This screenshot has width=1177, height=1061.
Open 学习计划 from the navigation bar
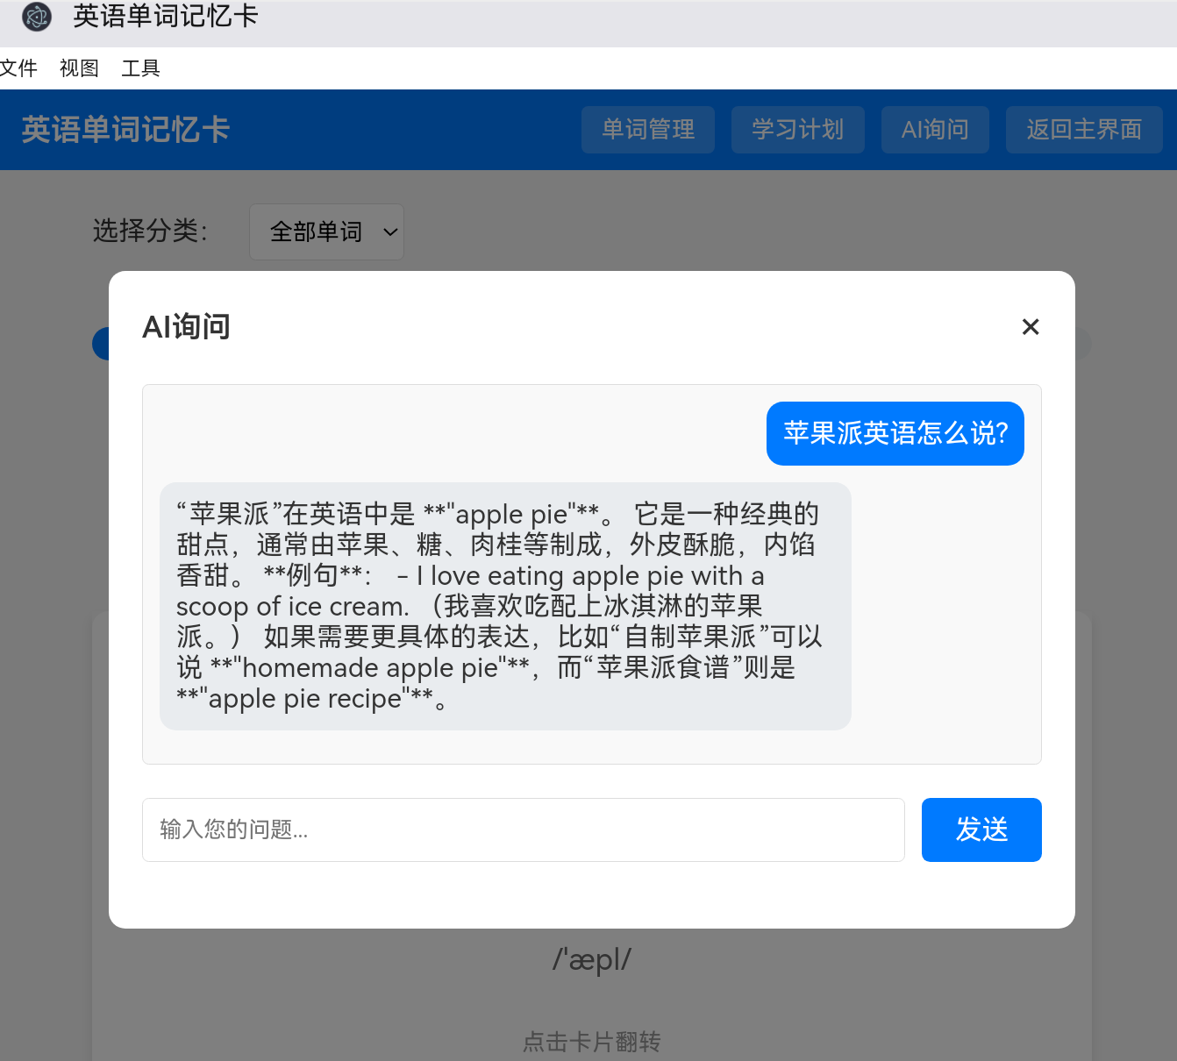(797, 129)
